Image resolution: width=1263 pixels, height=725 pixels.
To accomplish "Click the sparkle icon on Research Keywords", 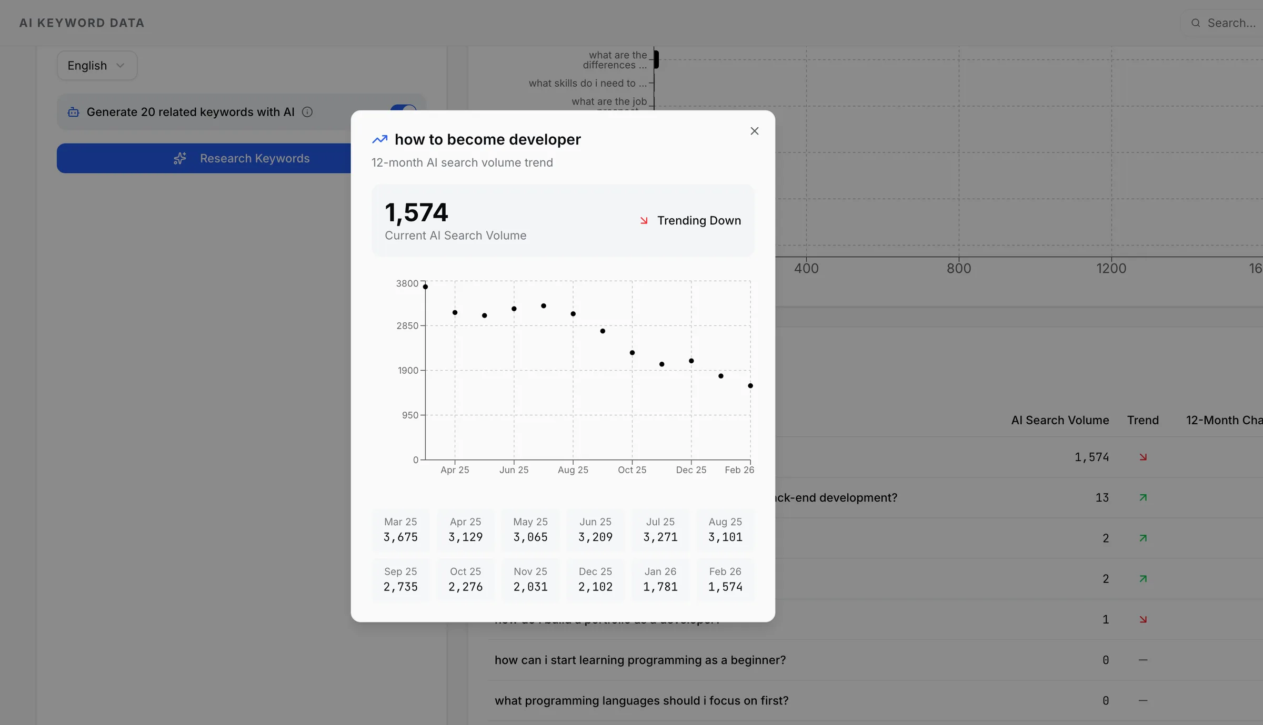I will 180,158.
